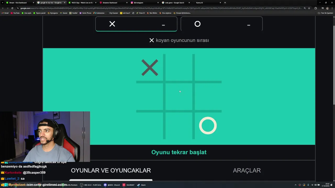The height and width of the screenshot is (188, 335).
Task: Place a mark in the bottom-middle cell
Action: click(179, 126)
